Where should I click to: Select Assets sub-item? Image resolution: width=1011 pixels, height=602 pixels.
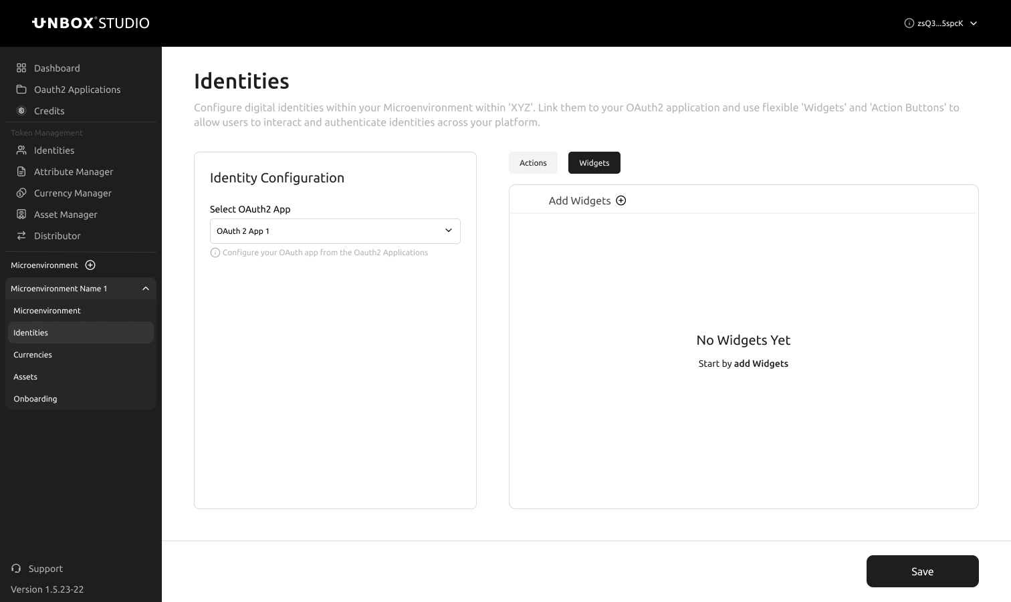[81, 377]
